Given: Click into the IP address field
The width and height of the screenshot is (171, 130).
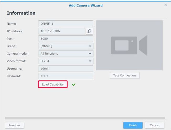Looking at the screenshot, I should click(61, 31).
